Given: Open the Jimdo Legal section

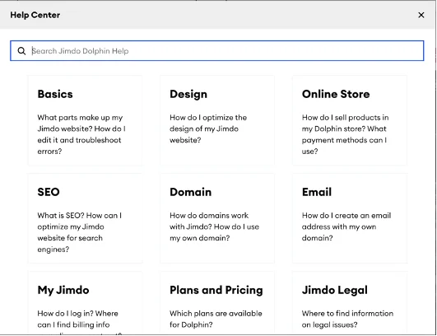Looking at the screenshot, I should 350,303.
